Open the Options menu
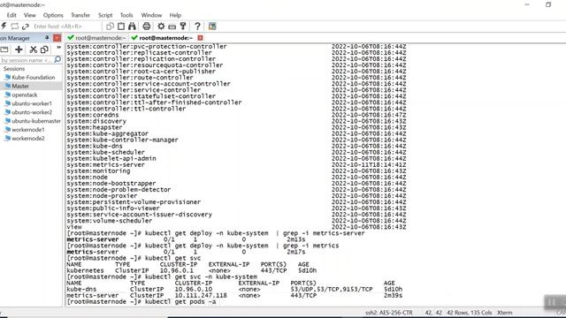The image size is (566, 318). [53, 15]
